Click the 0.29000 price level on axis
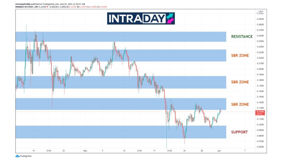 tap(260, 19)
